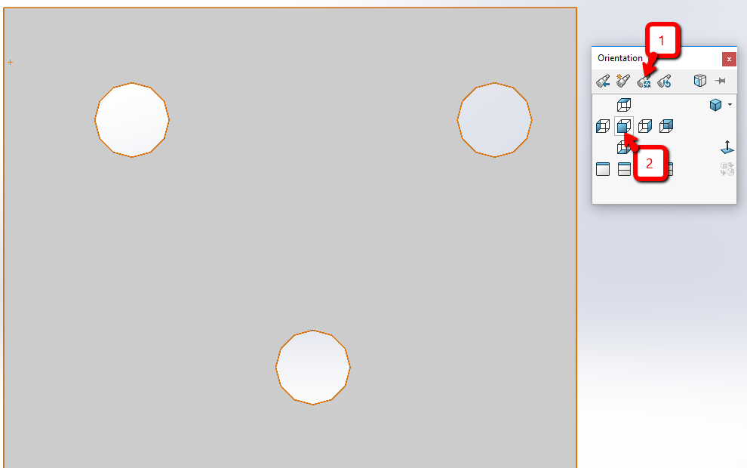Switch to Single View layout
Screen dimensions: 747x468
pyautogui.click(x=603, y=169)
